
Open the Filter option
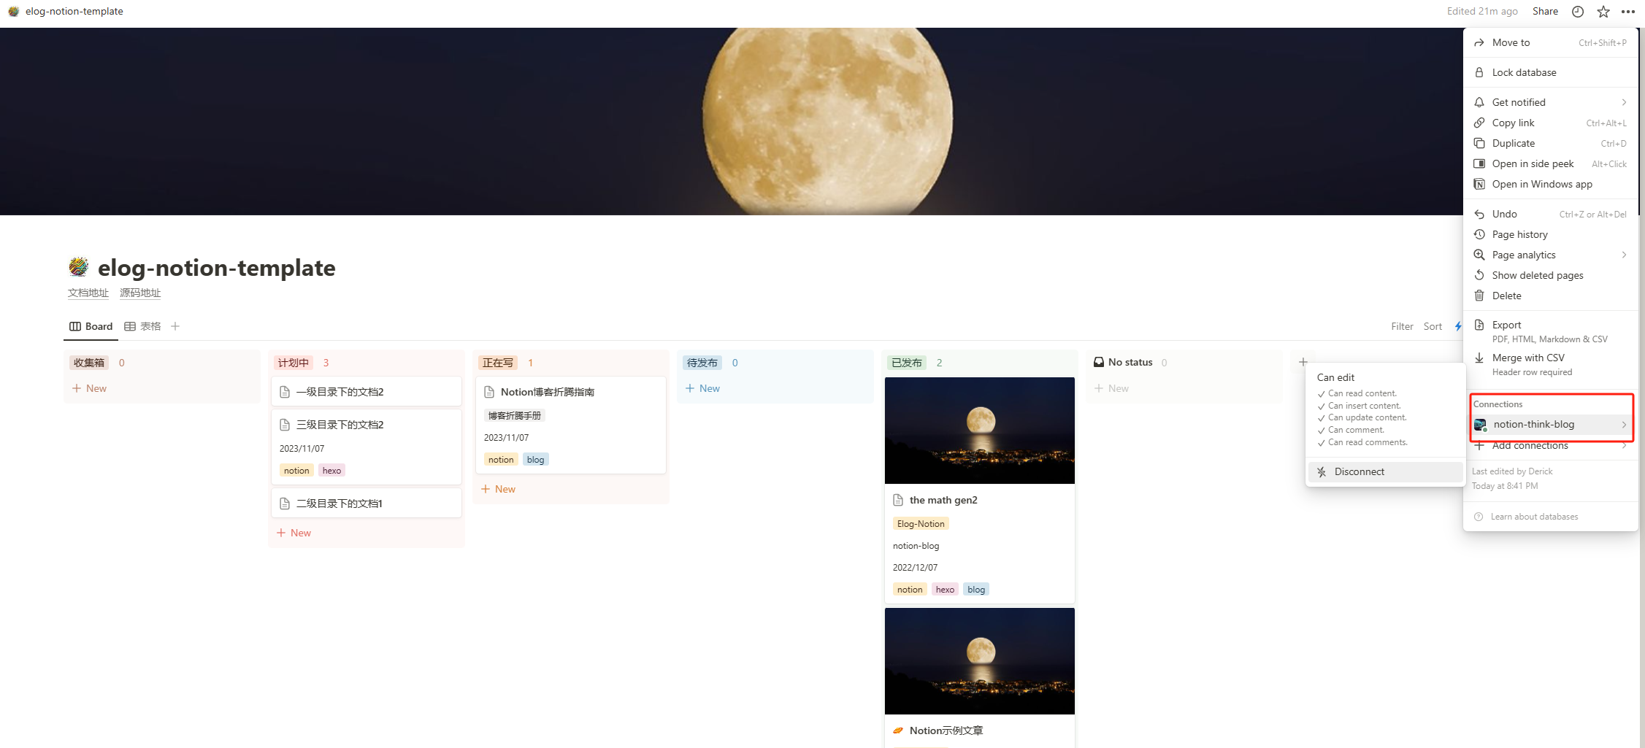[x=1402, y=326]
